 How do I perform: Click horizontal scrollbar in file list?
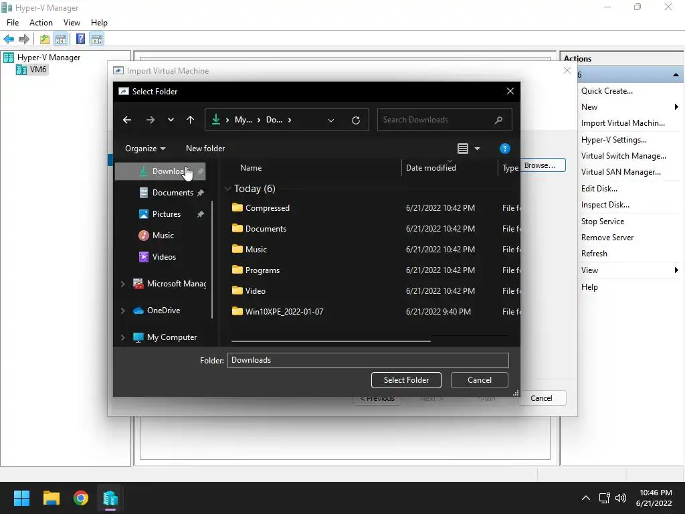(330, 341)
